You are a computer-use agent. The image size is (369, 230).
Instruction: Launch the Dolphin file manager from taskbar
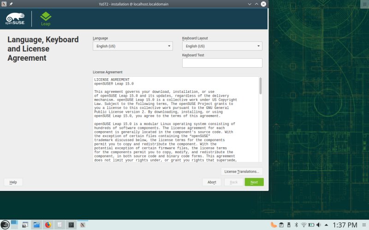(36, 225)
